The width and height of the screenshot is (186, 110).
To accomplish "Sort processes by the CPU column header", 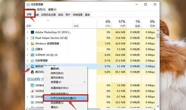I will [104, 24].
